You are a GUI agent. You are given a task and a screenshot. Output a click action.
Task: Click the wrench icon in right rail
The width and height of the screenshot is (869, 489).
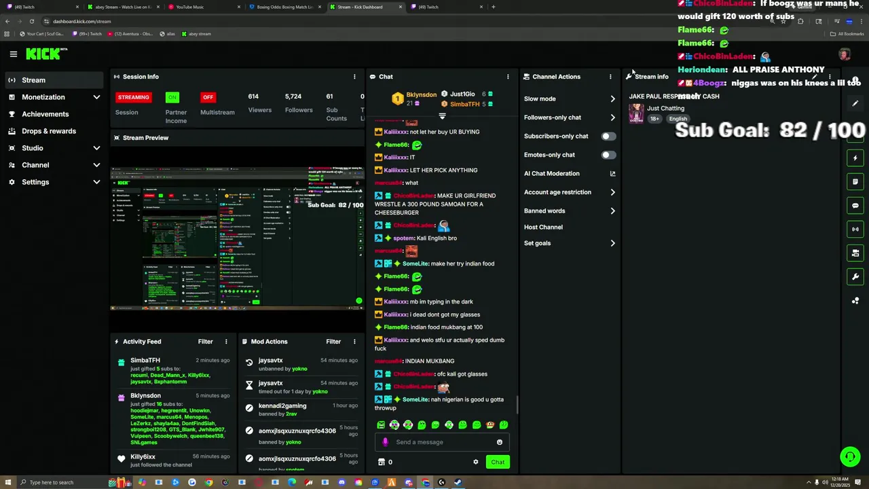pyautogui.click(x=855, y=276)
